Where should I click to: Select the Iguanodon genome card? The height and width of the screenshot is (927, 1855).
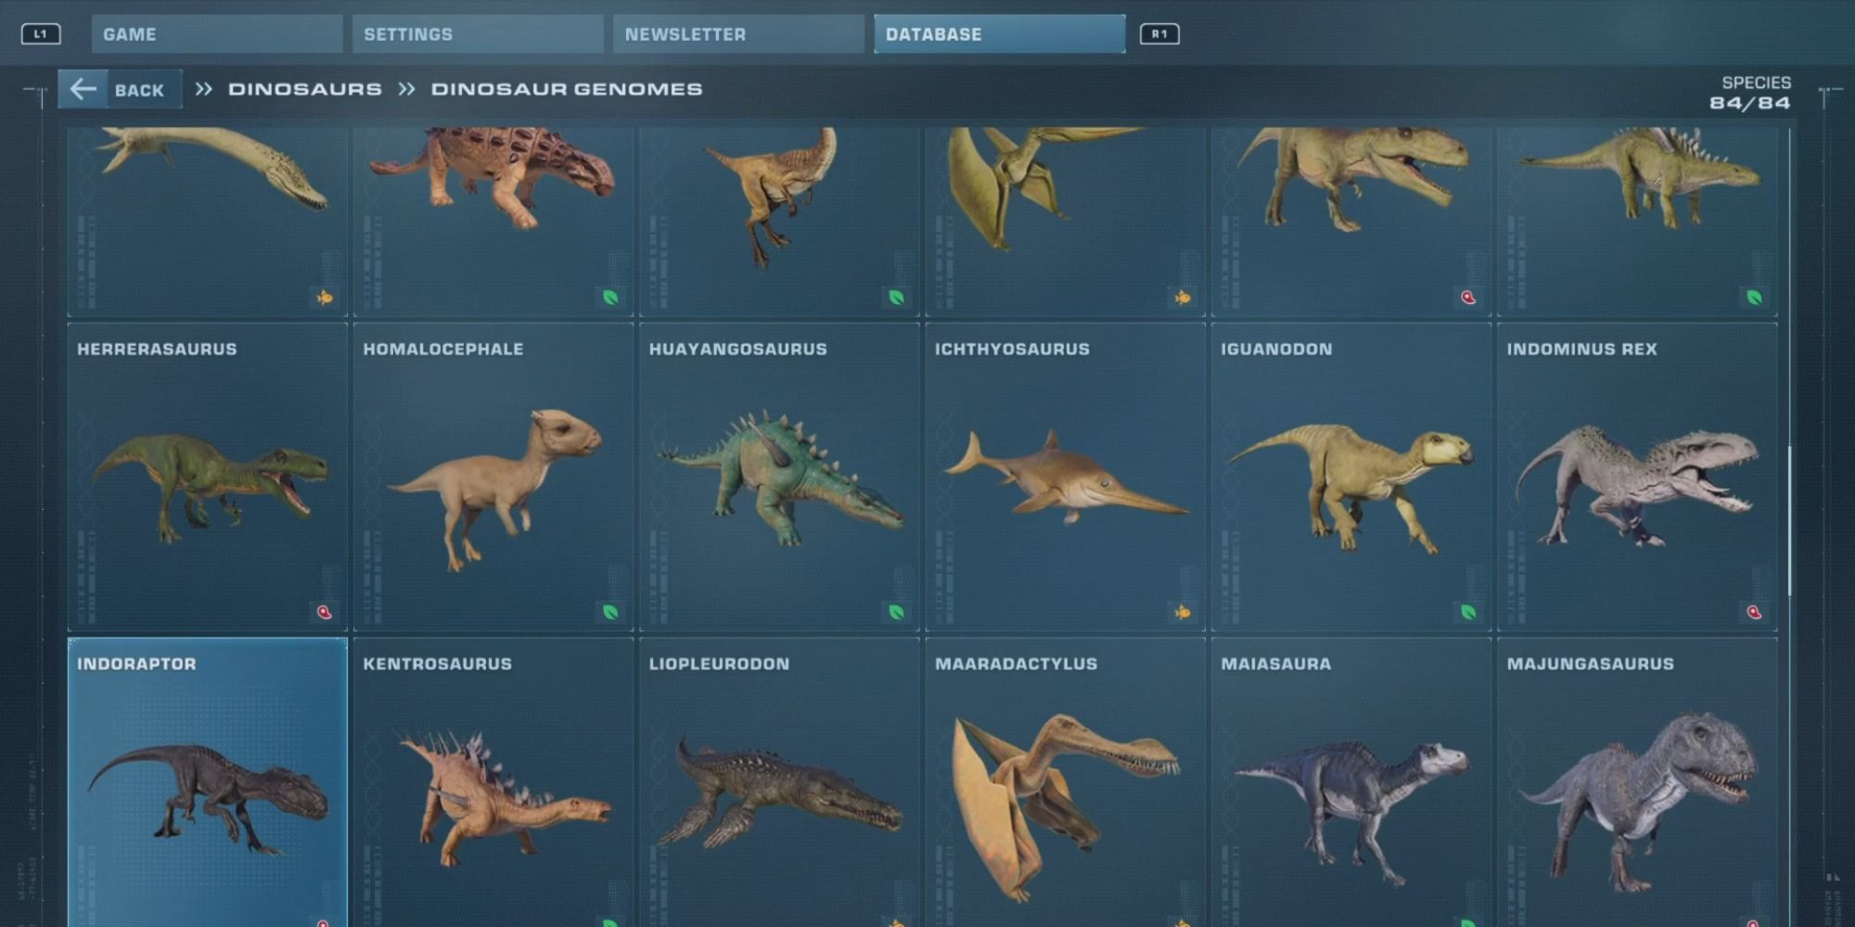click(x=1351, y=476)
